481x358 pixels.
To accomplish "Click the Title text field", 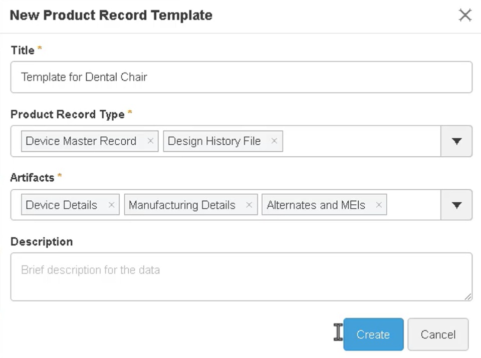I will (241, 77).
